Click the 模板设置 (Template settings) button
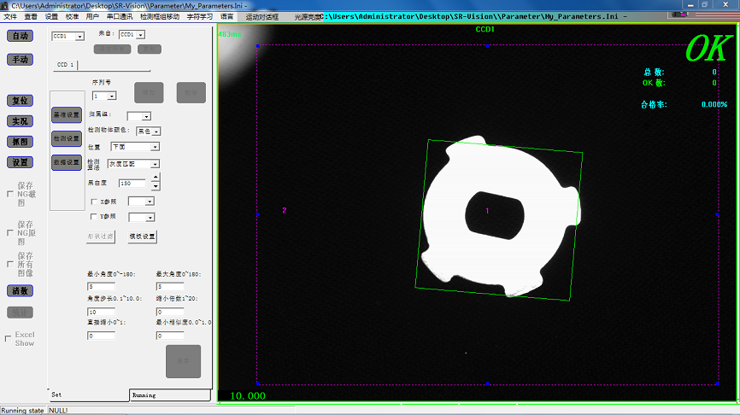This screenshot has width=740, height=415. (x=142, y=237)
